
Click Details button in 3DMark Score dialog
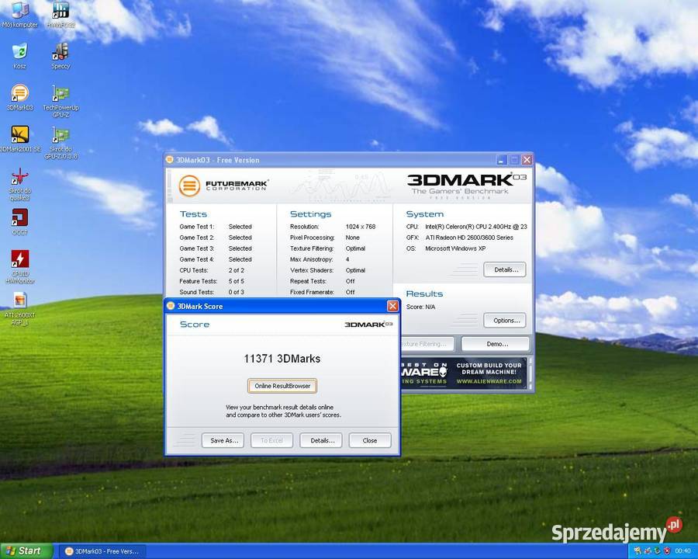[x=321, y=440]
